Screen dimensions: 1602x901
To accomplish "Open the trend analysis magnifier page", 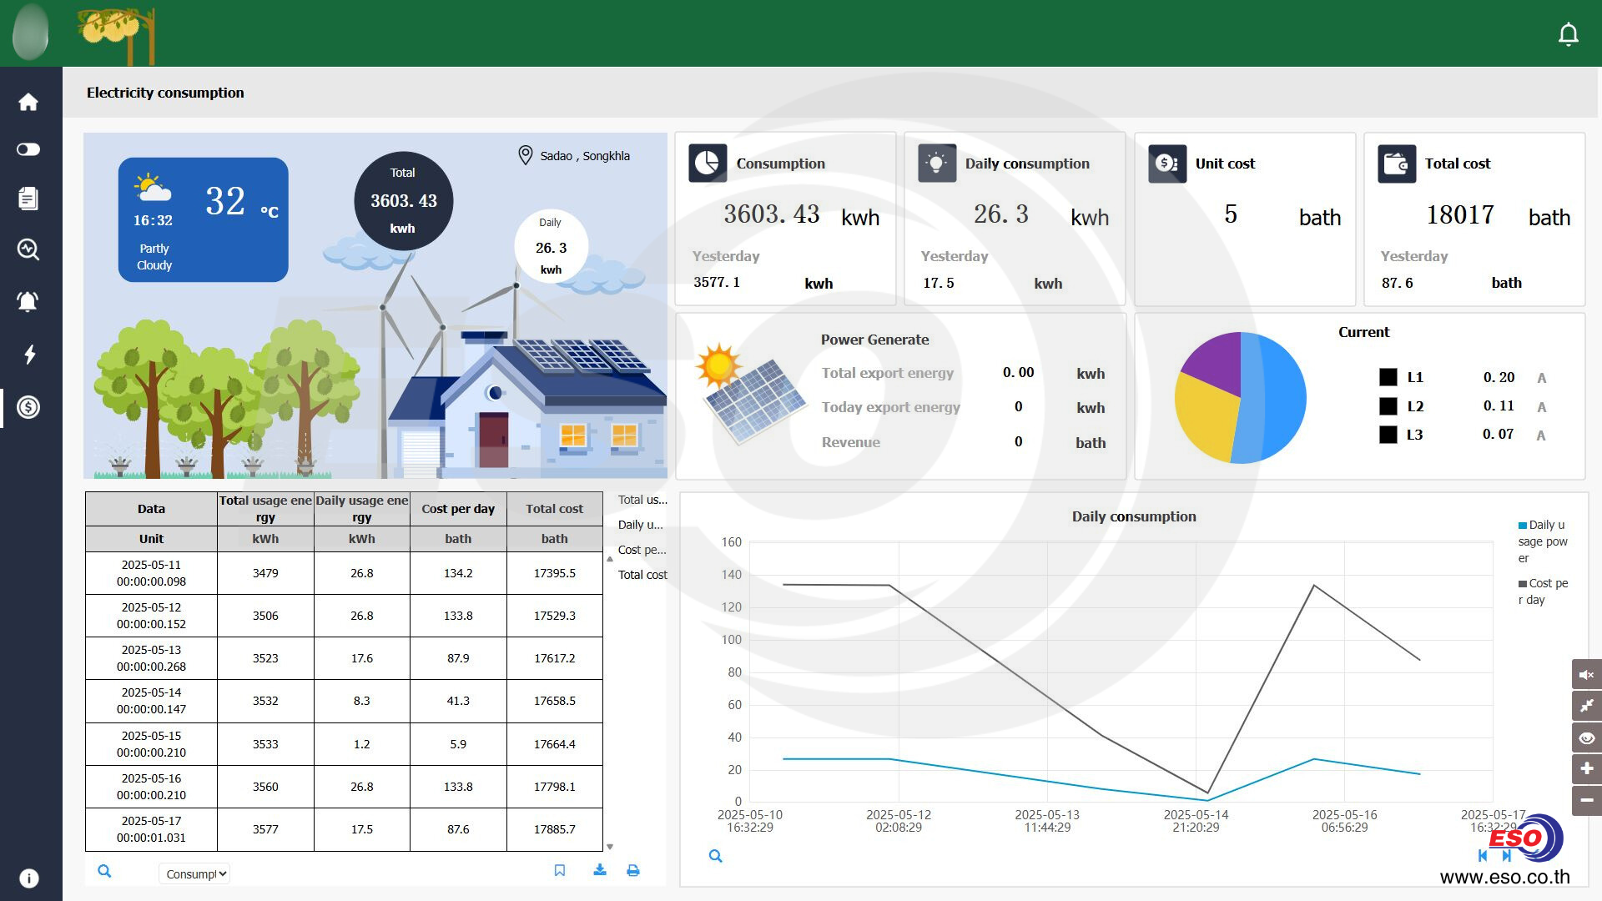I will [28, 249].
